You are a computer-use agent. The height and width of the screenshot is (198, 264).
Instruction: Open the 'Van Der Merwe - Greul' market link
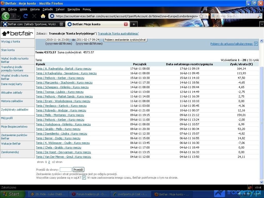point(63,157)
